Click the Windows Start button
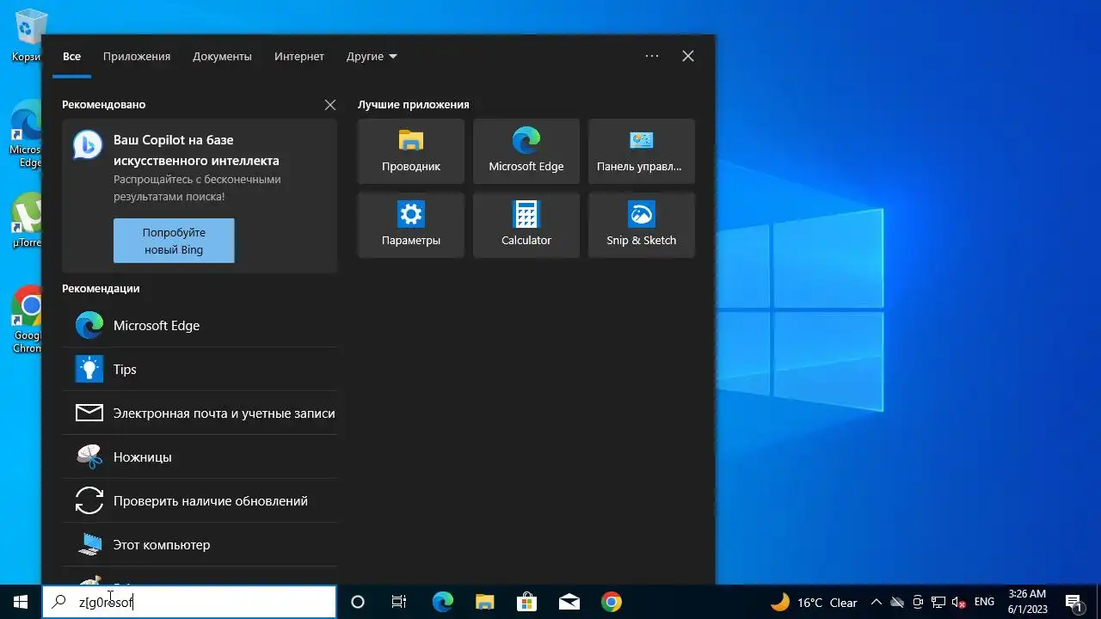1101x619 pixels. (21, 602)
